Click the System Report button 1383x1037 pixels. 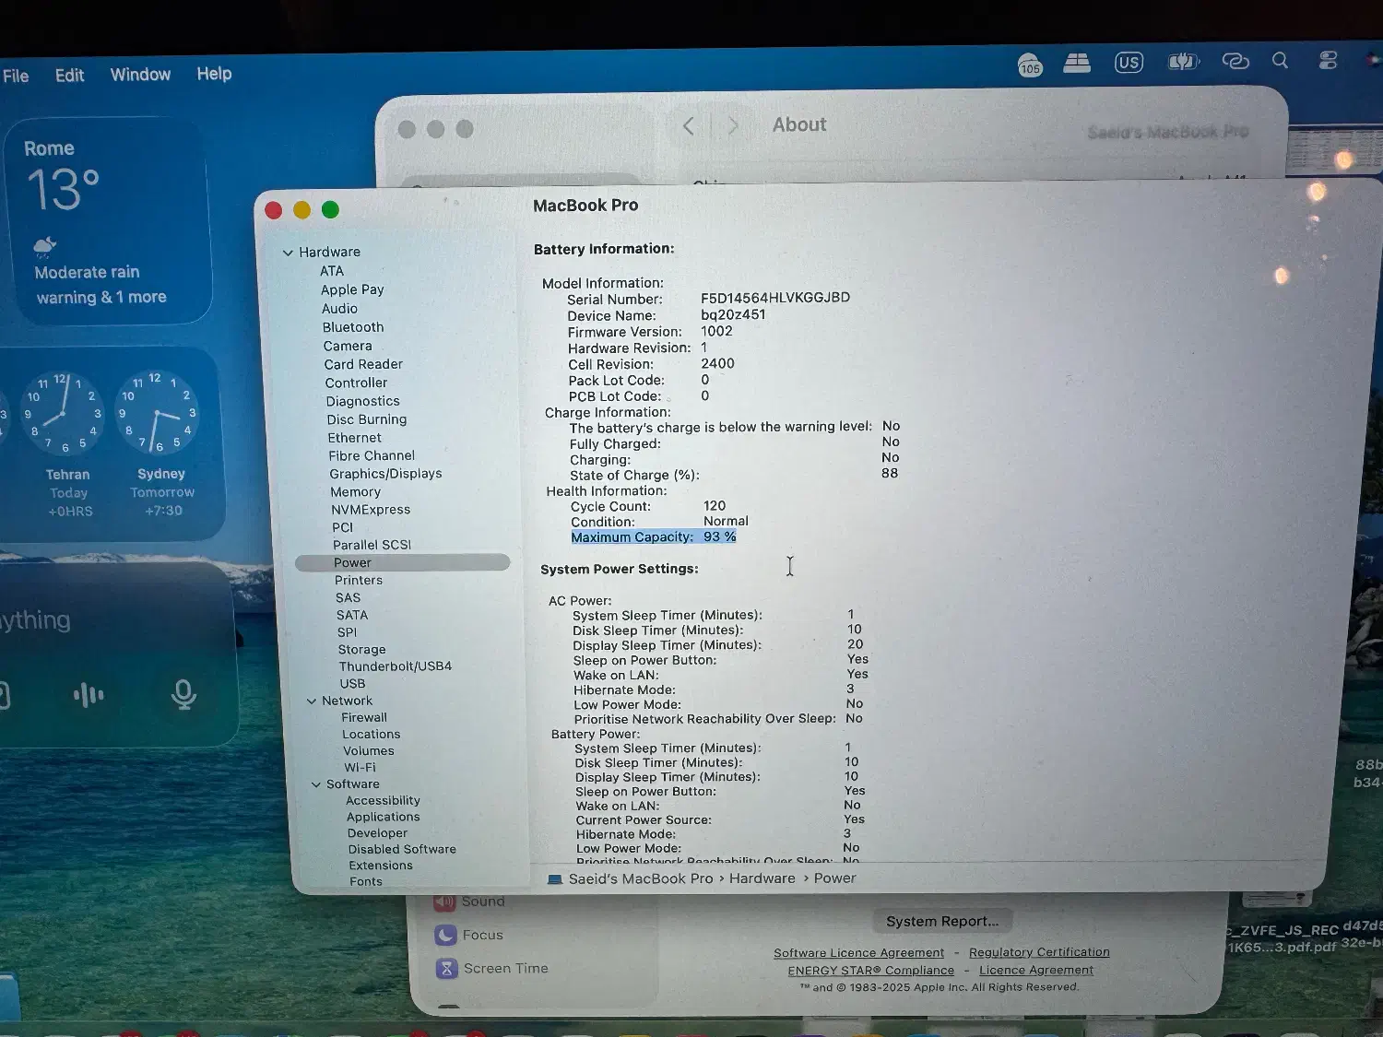(x=941, y=921)
